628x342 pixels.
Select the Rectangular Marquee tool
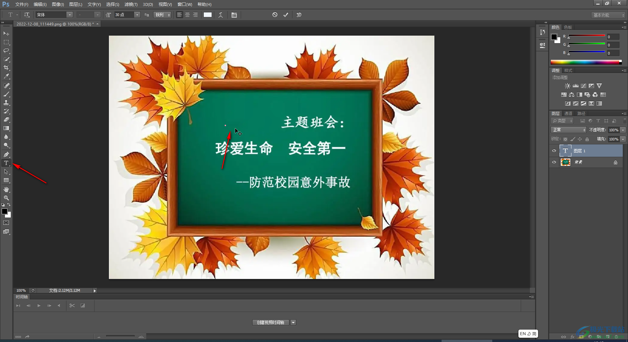pos(6,42)
